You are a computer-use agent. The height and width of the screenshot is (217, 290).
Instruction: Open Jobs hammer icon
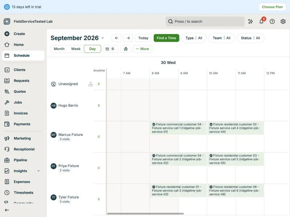tap(7, 102)
